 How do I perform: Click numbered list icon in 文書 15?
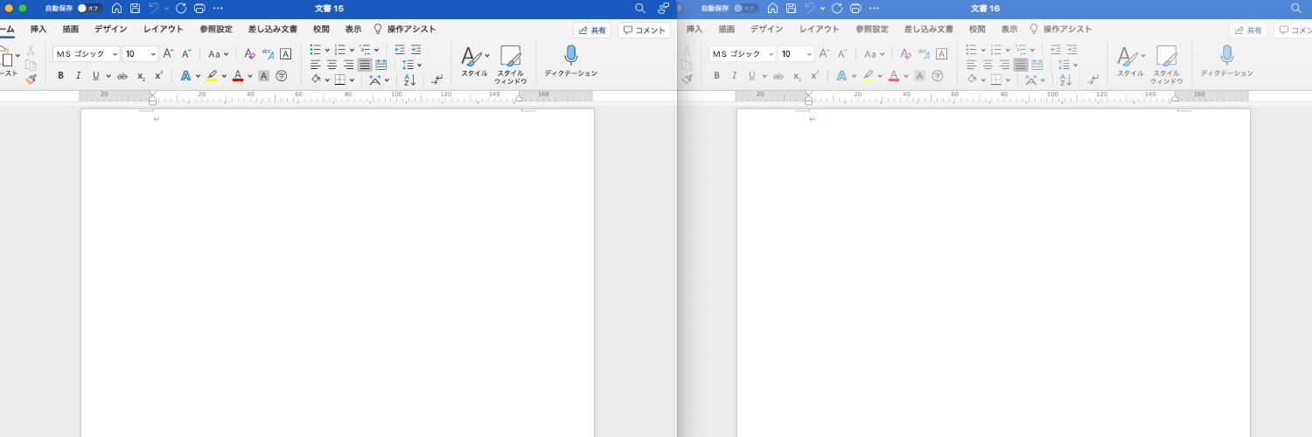(x=340, y=50)
